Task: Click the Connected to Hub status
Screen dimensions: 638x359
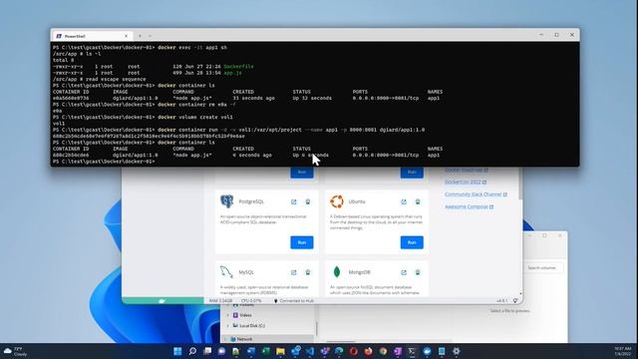Action: [293, 301]
